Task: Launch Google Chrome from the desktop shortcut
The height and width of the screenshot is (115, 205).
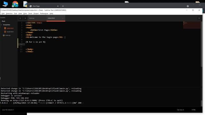Action: (15, 4)
